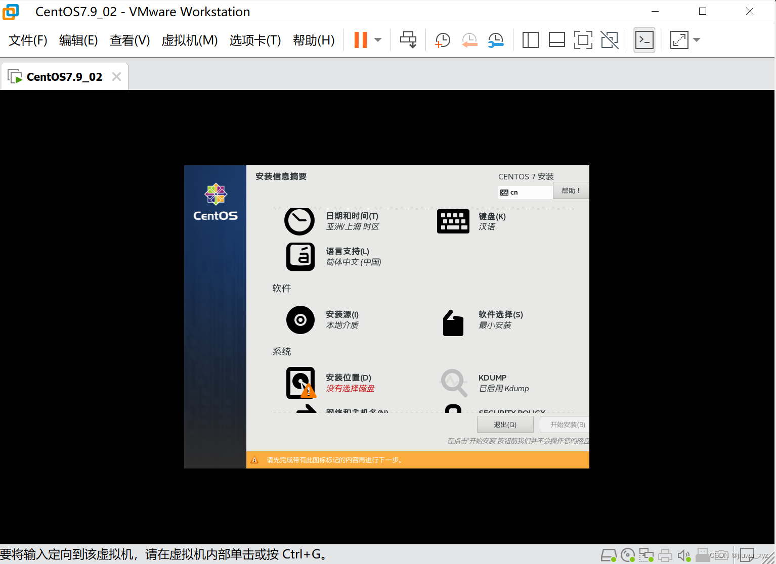Open the 虚拟机(M) menu
Viewport: 776px width, 564px height.
click(x=190, y=40)
